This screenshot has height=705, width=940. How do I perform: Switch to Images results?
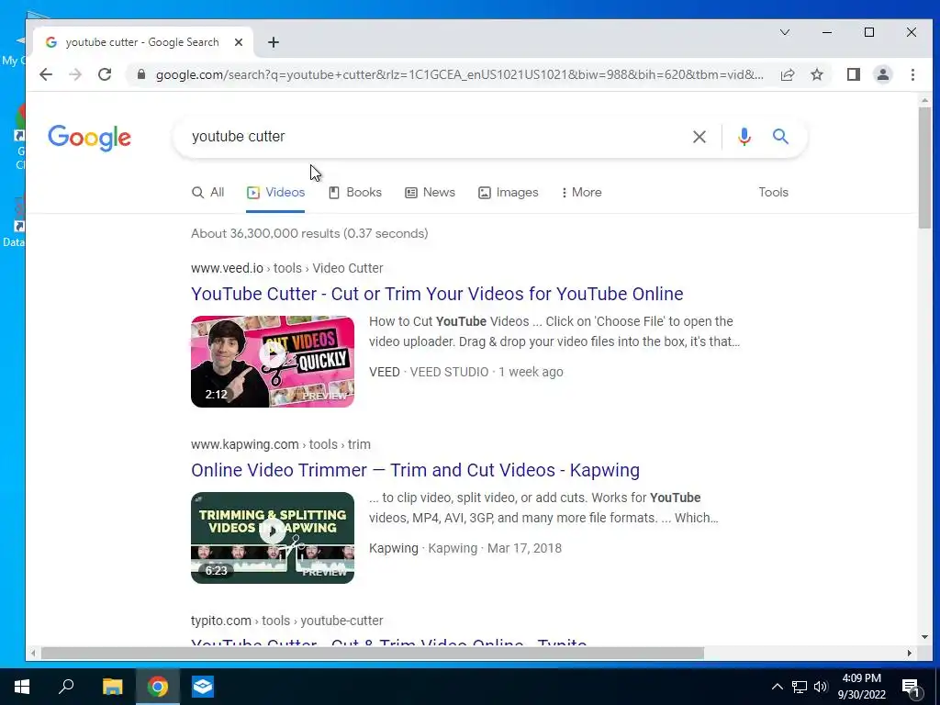pos(508,193)
